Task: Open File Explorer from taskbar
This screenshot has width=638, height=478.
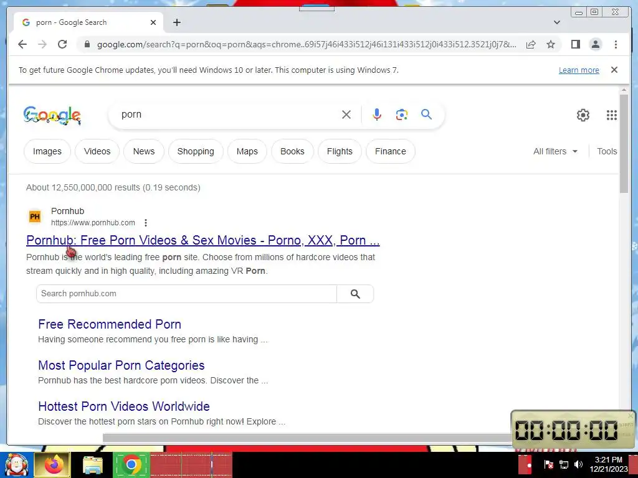Action: click(x=93, y=464)
